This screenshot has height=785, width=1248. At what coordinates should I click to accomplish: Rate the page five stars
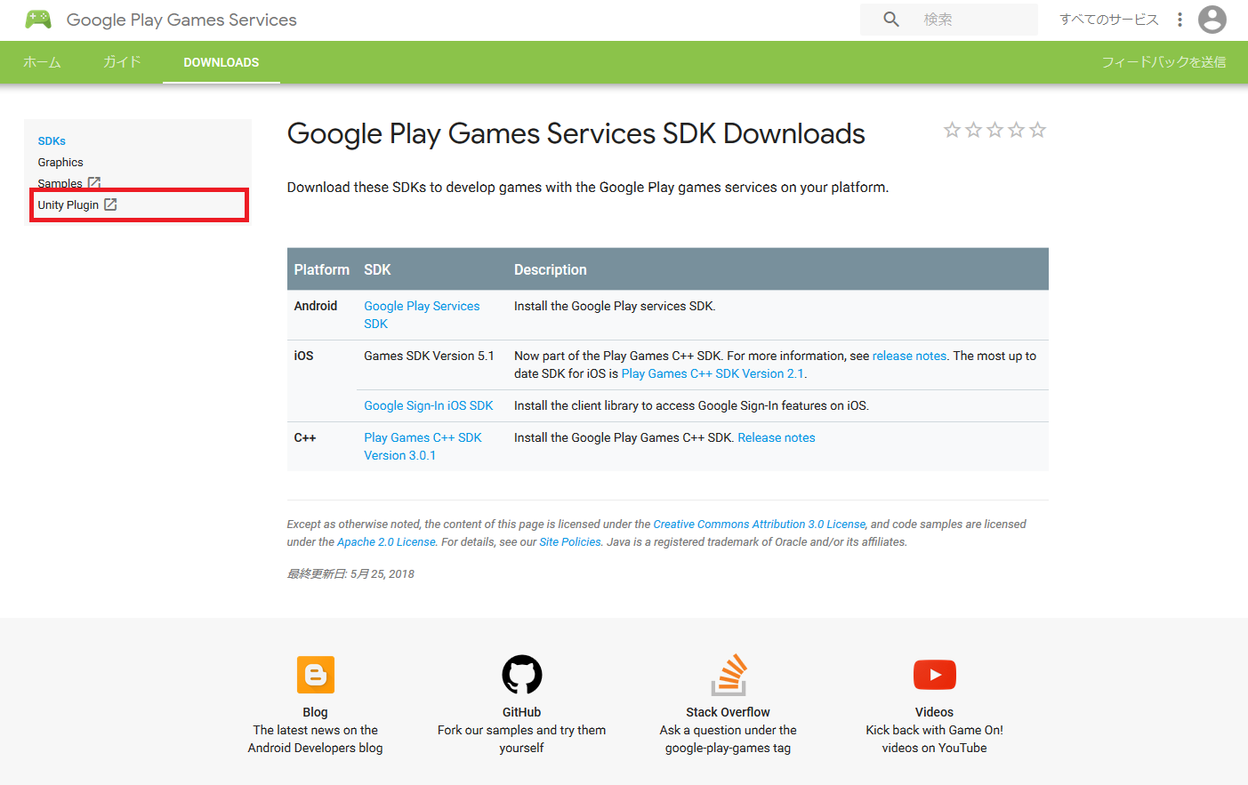[1037, 130]
